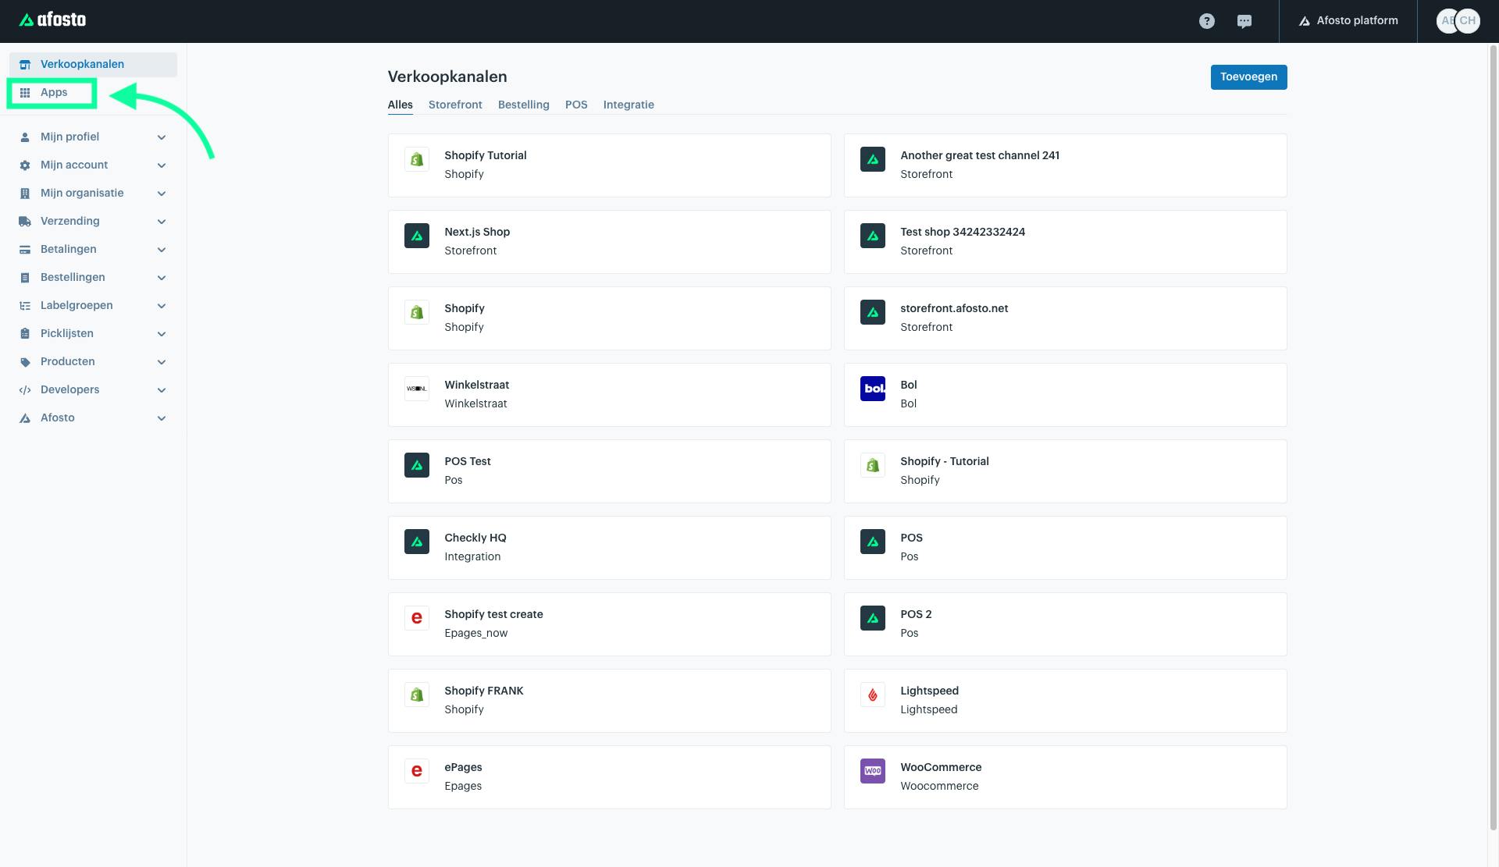The height and width of the screenshot is (867, 1499).
Task: Click the CH user avatar
Action: click(x=1468, y=21)
